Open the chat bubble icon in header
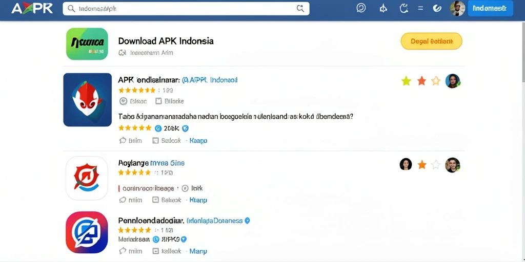 tap(361, 8)
